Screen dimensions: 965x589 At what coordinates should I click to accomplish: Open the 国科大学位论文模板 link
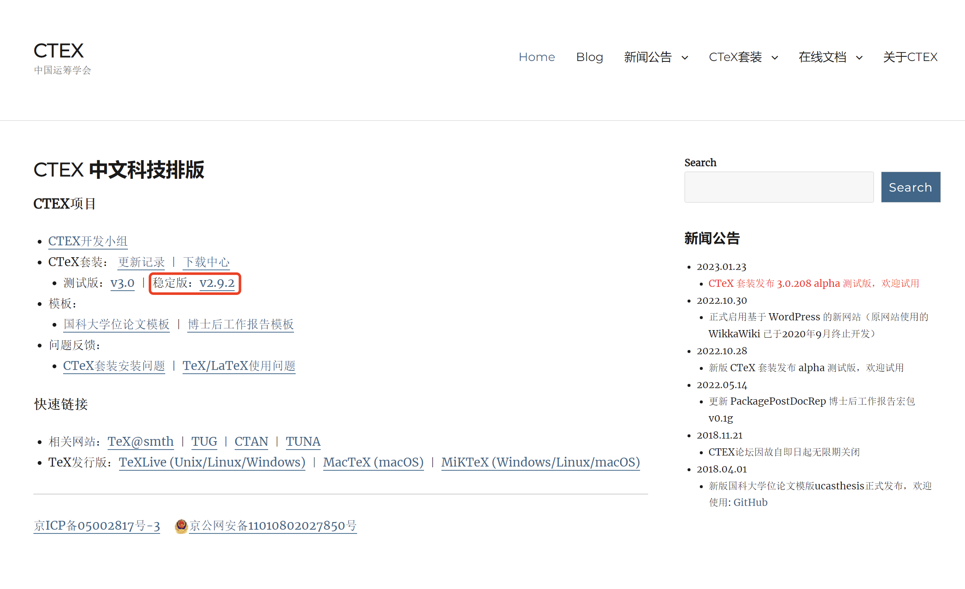116,324
